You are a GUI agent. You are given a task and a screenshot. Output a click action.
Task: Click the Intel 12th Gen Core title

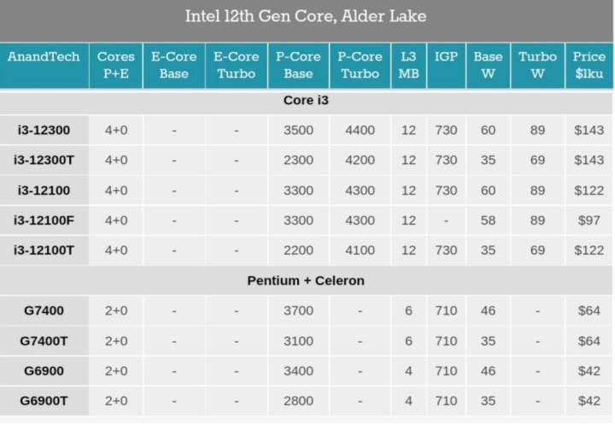(306, 15)
